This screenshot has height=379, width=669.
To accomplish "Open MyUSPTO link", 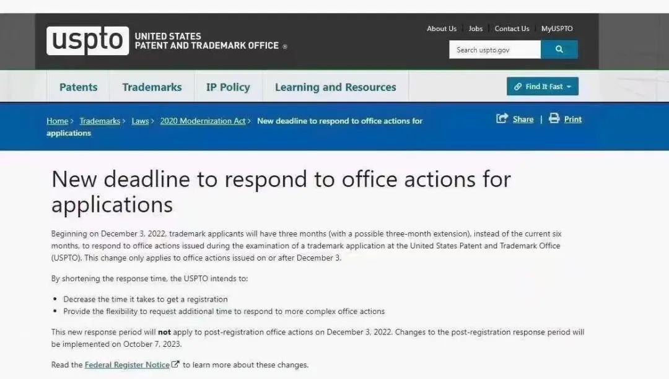I will point(557,28).
